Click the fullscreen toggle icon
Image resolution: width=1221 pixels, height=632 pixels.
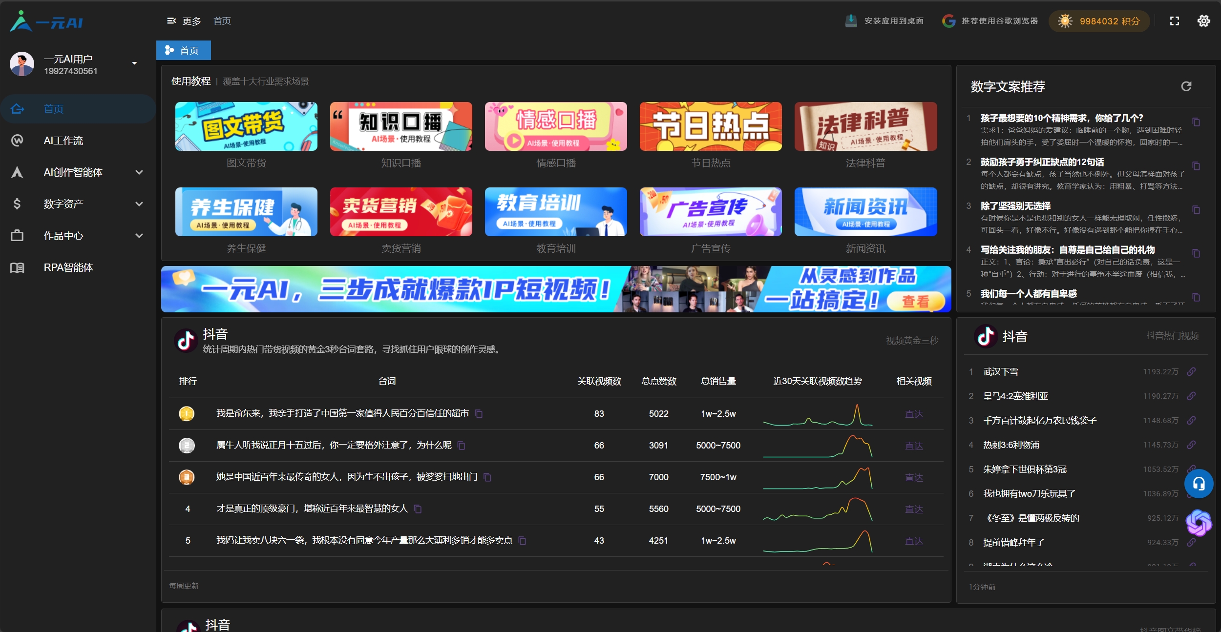click(1174, 21)
